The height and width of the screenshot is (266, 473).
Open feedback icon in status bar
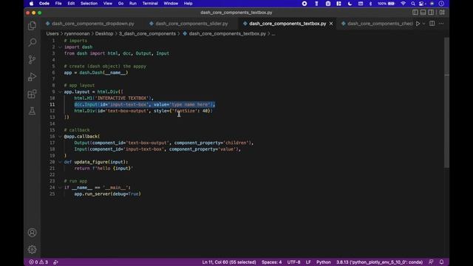[x=431, y=262]
